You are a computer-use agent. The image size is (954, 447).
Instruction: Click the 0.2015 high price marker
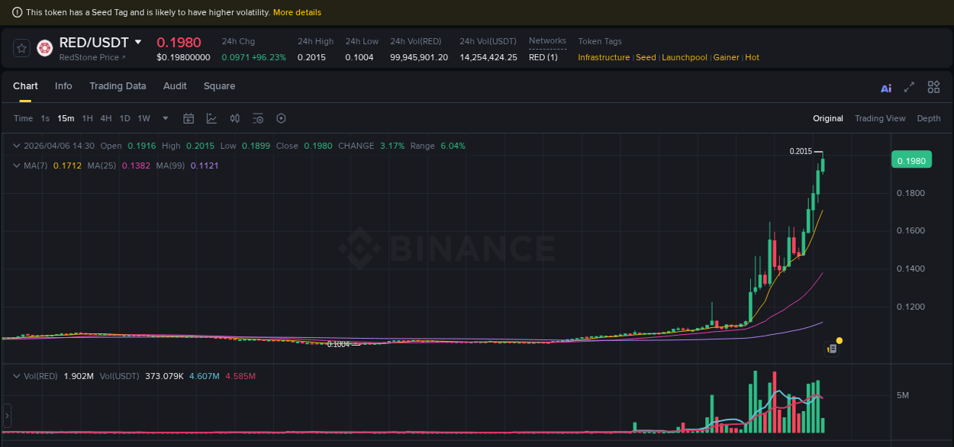pyautogui.click(x=801, y=151)
